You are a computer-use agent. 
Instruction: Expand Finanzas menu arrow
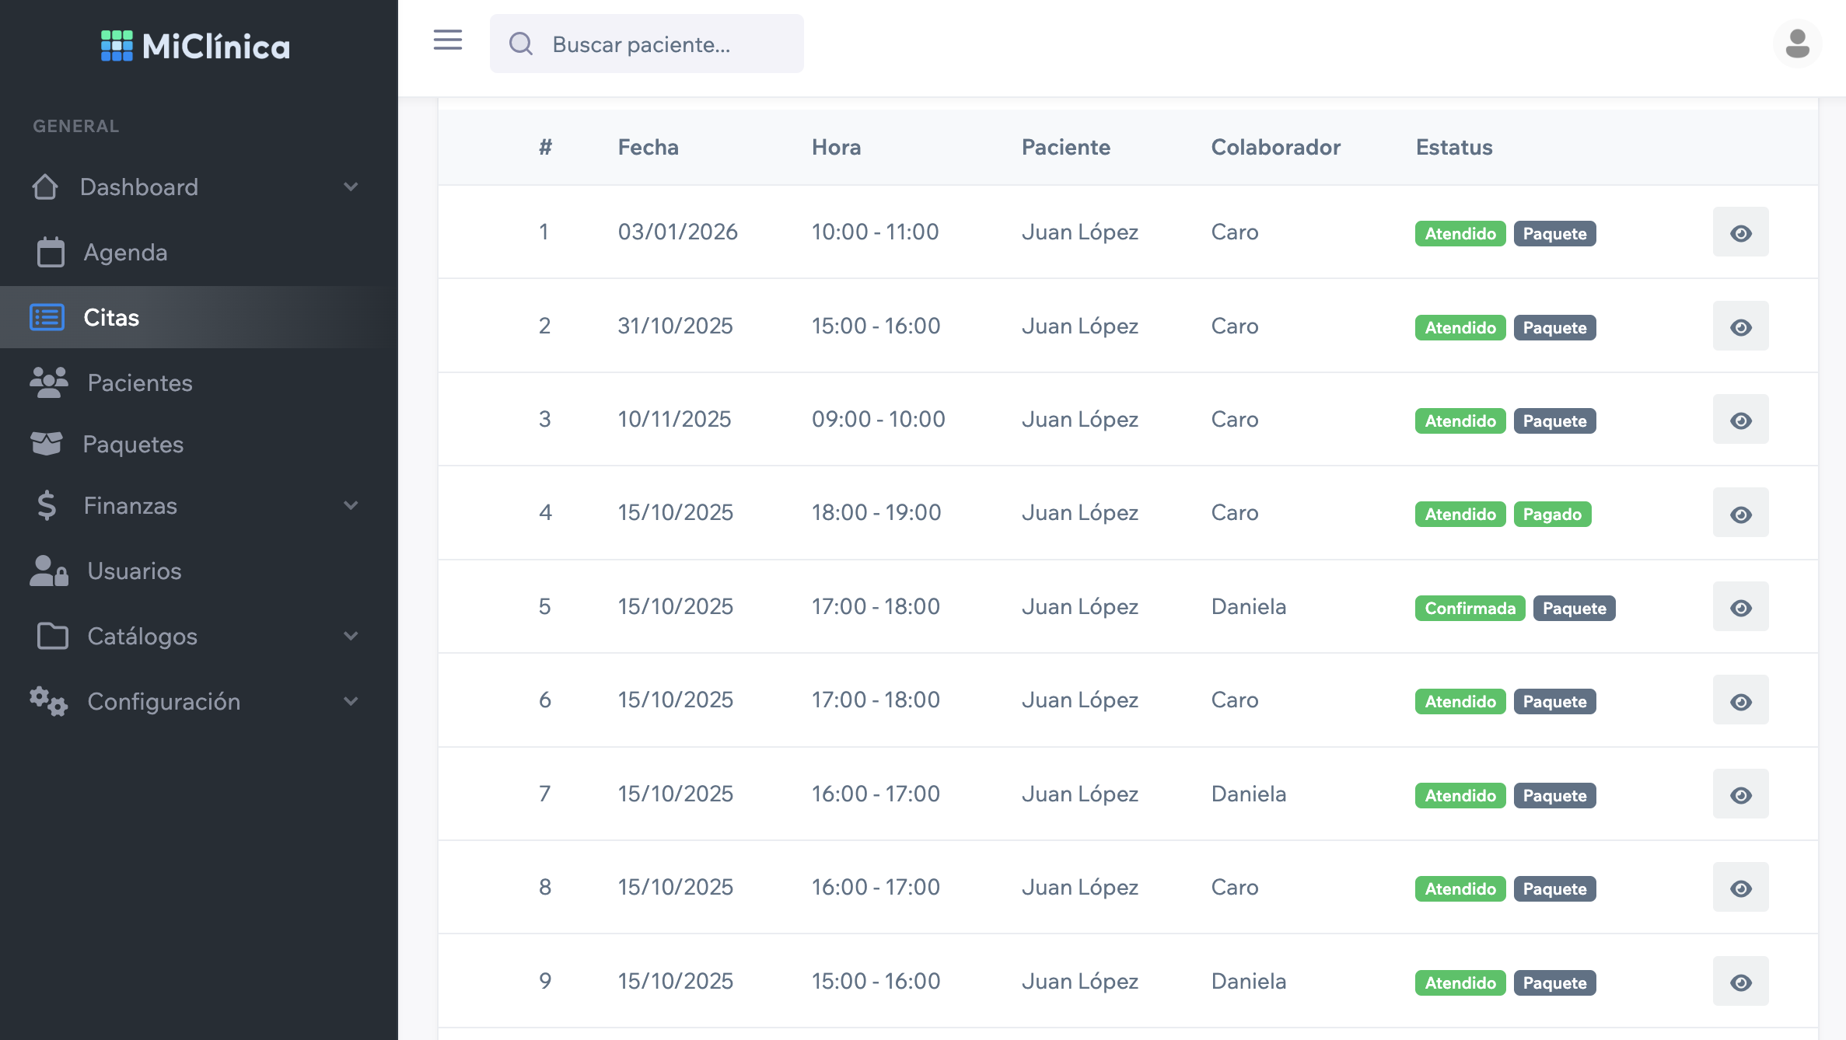(351, 506)
